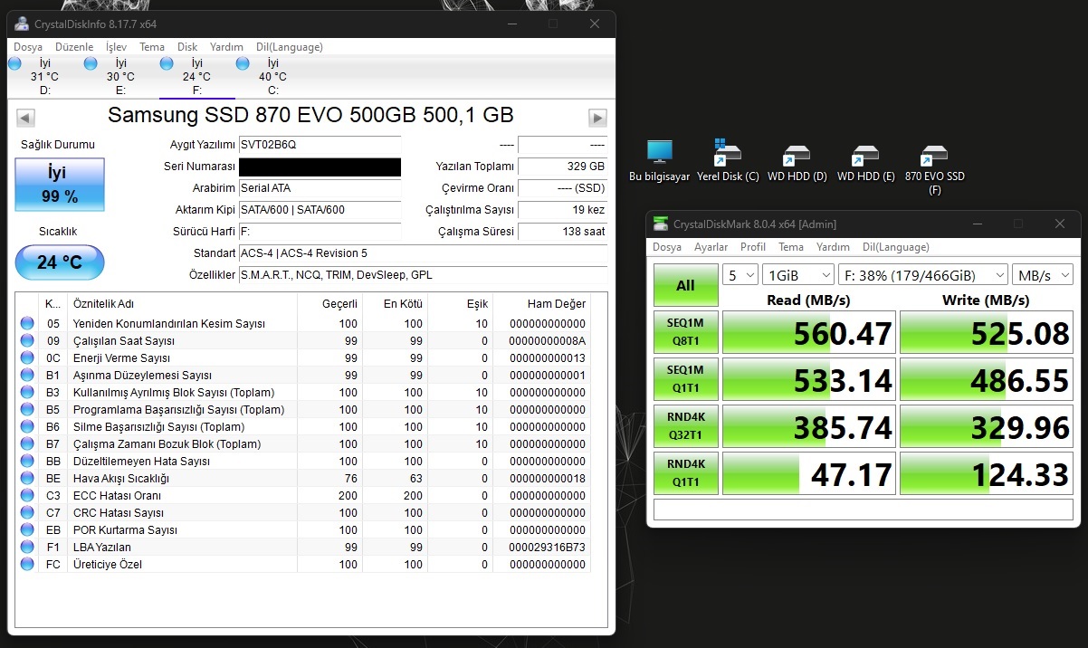Click the blue health dot beside attribute 05
The image size is (1088, 648).
point(26,324)
